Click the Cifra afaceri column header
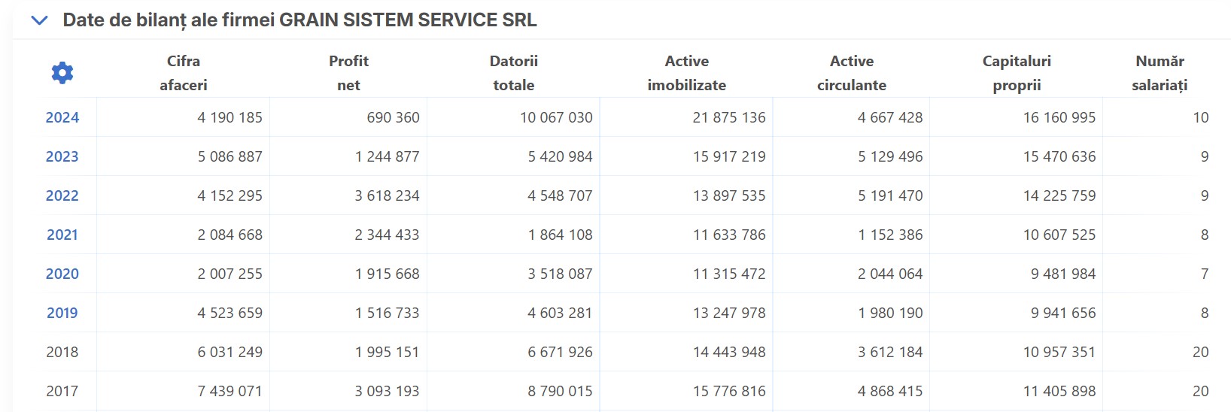Image resolution: width=1231 pixels, height=412 pixels. tap(184, 73)
